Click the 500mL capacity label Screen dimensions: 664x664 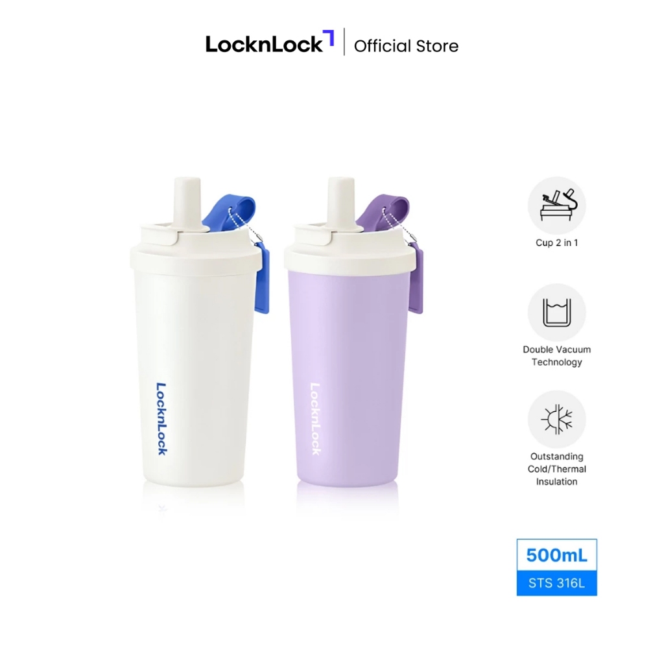click(556, 555)
